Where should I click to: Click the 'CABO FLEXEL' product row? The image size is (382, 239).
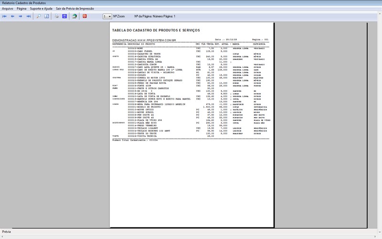pyautogui.click(x=191, y=51)
